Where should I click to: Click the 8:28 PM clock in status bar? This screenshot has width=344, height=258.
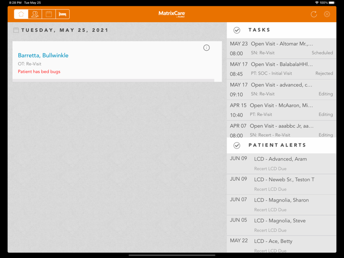tap(15, 2)
